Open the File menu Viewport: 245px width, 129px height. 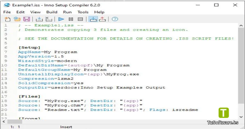[7, 12]
